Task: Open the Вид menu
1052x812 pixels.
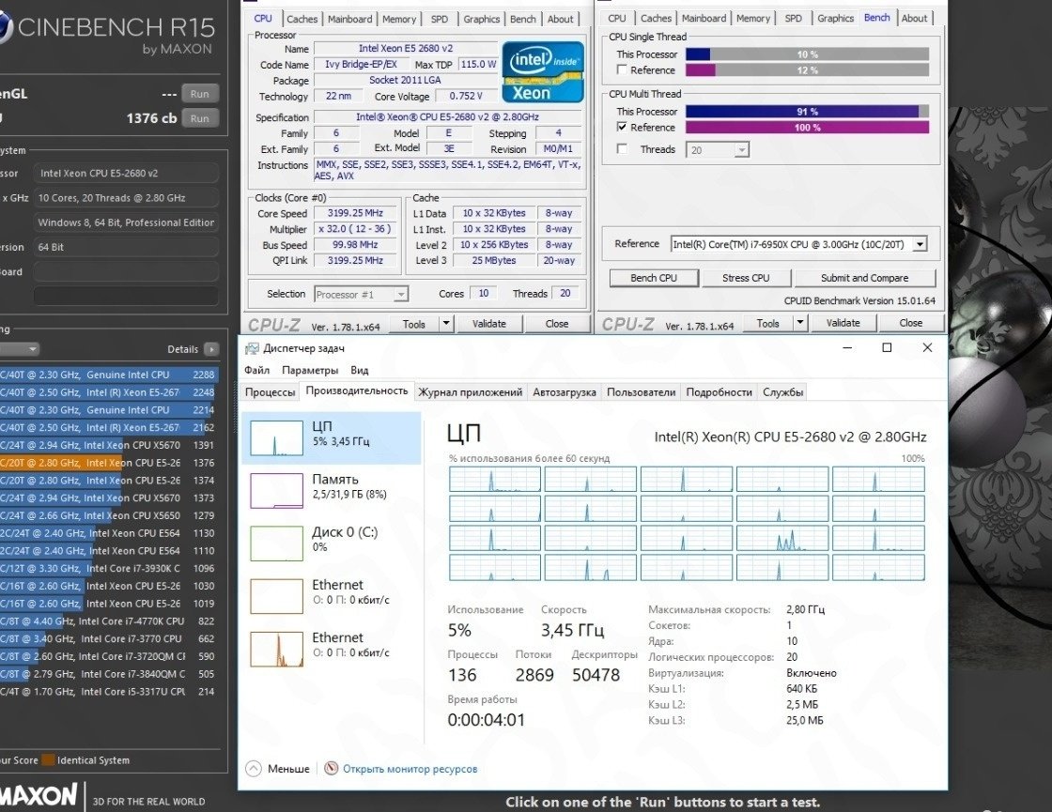Action: pos(359,370)
